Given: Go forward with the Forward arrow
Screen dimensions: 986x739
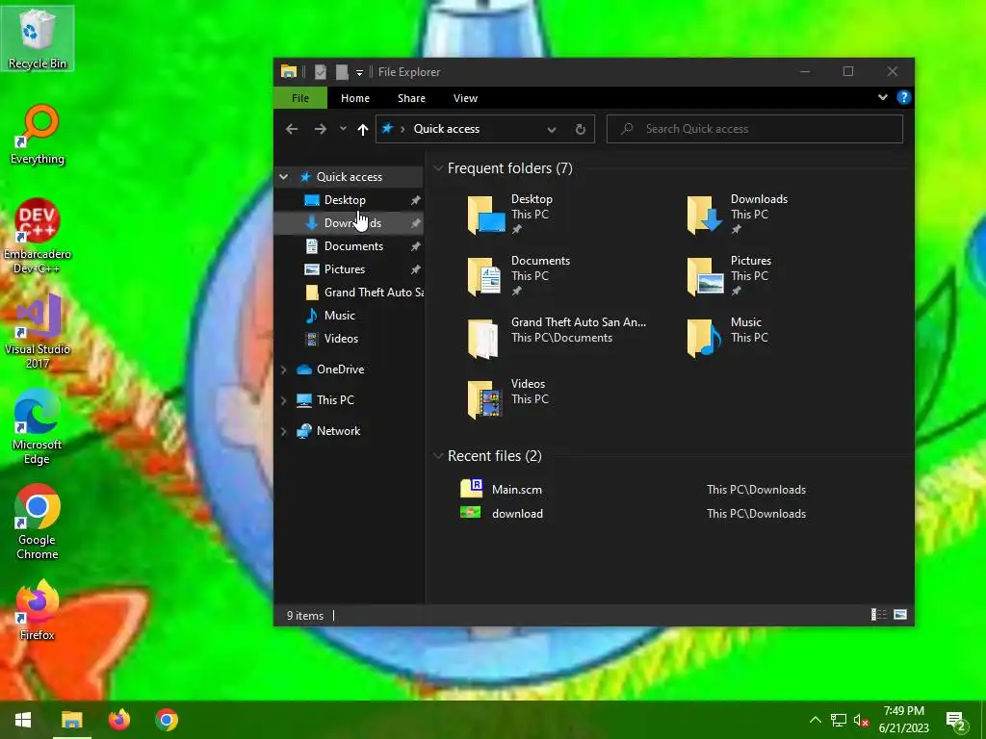Looking at the screenshot, I should (321, 129).
